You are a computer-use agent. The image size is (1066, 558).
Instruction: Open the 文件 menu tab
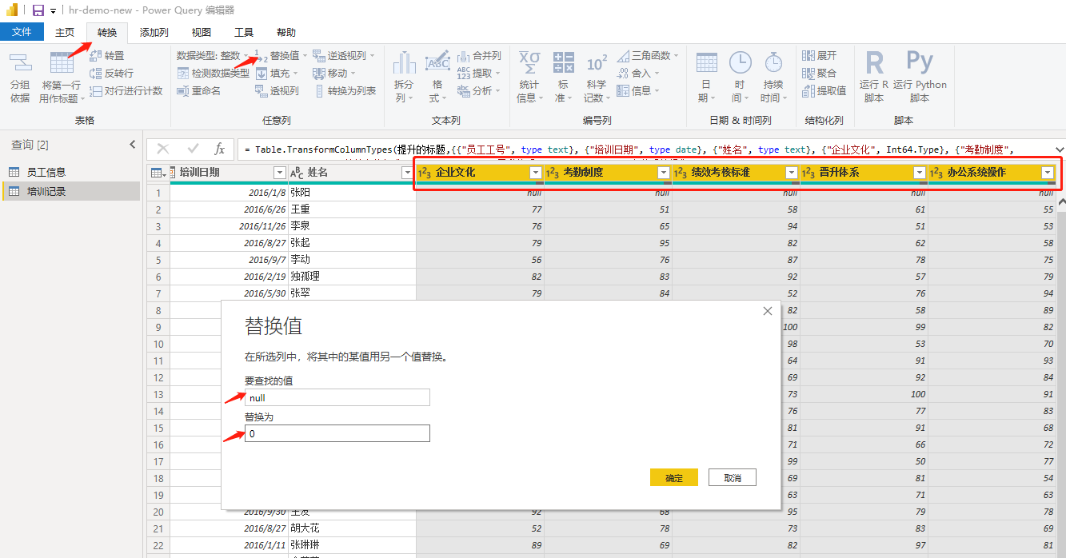click(22, 32)
